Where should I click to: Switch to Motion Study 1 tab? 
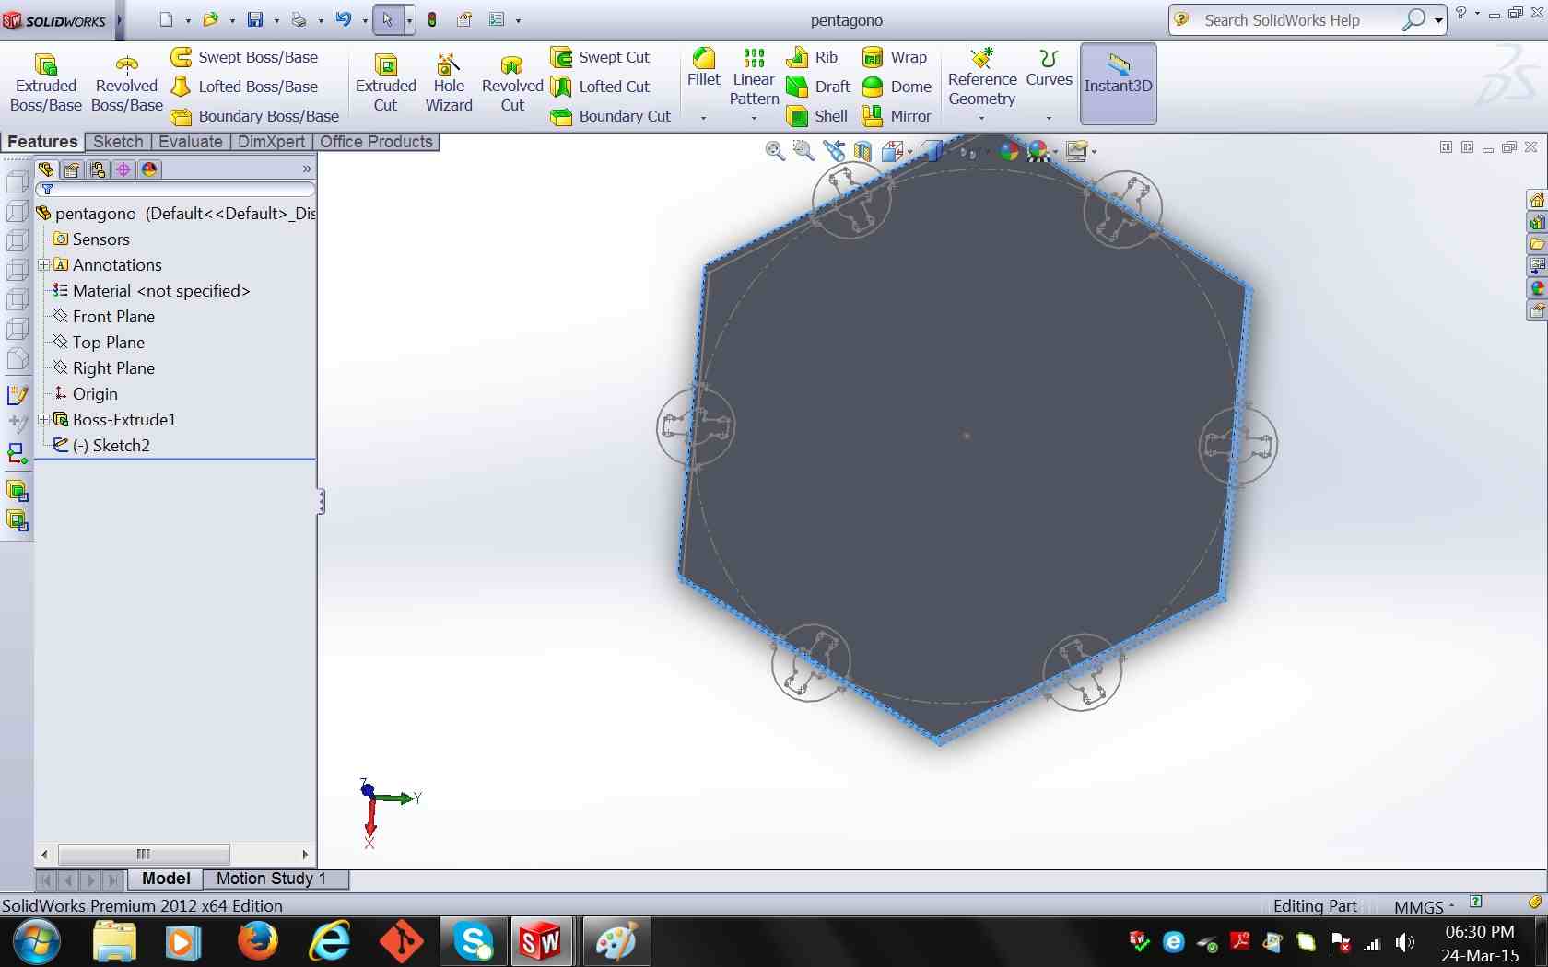272,879
